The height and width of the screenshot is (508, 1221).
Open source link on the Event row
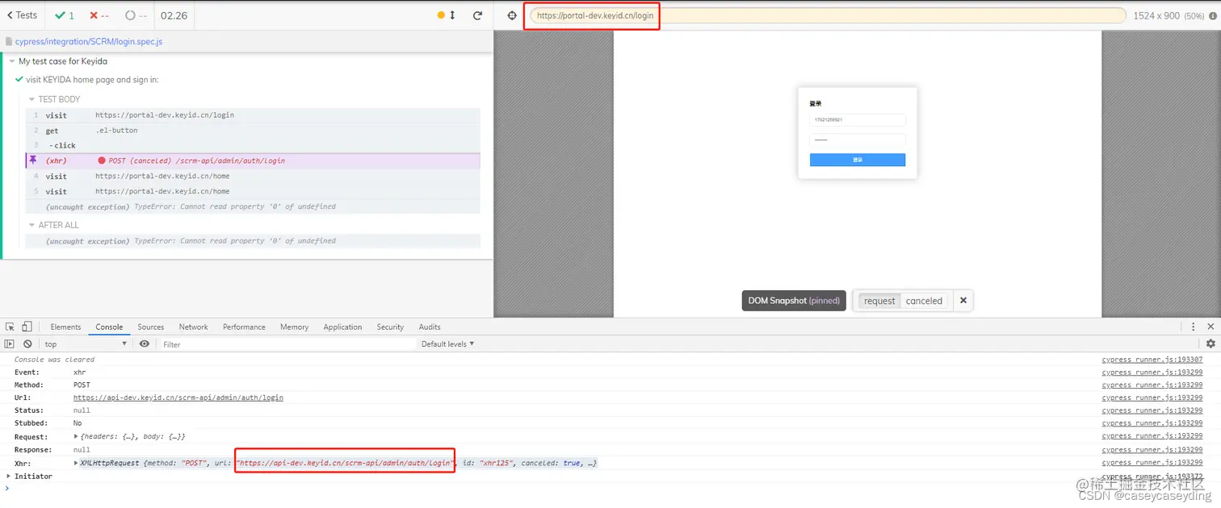(x=1152, y=373)
